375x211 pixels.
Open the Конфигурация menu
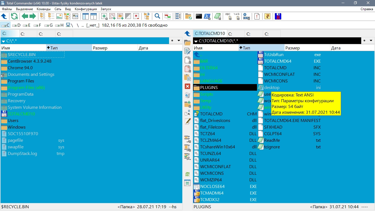[86, 9]
